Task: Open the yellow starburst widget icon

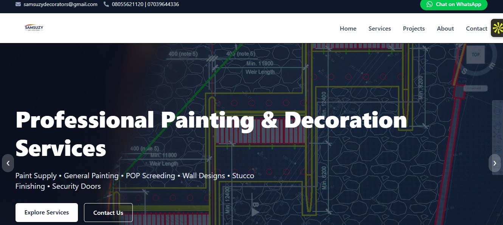Action: [x=498, y=28]
